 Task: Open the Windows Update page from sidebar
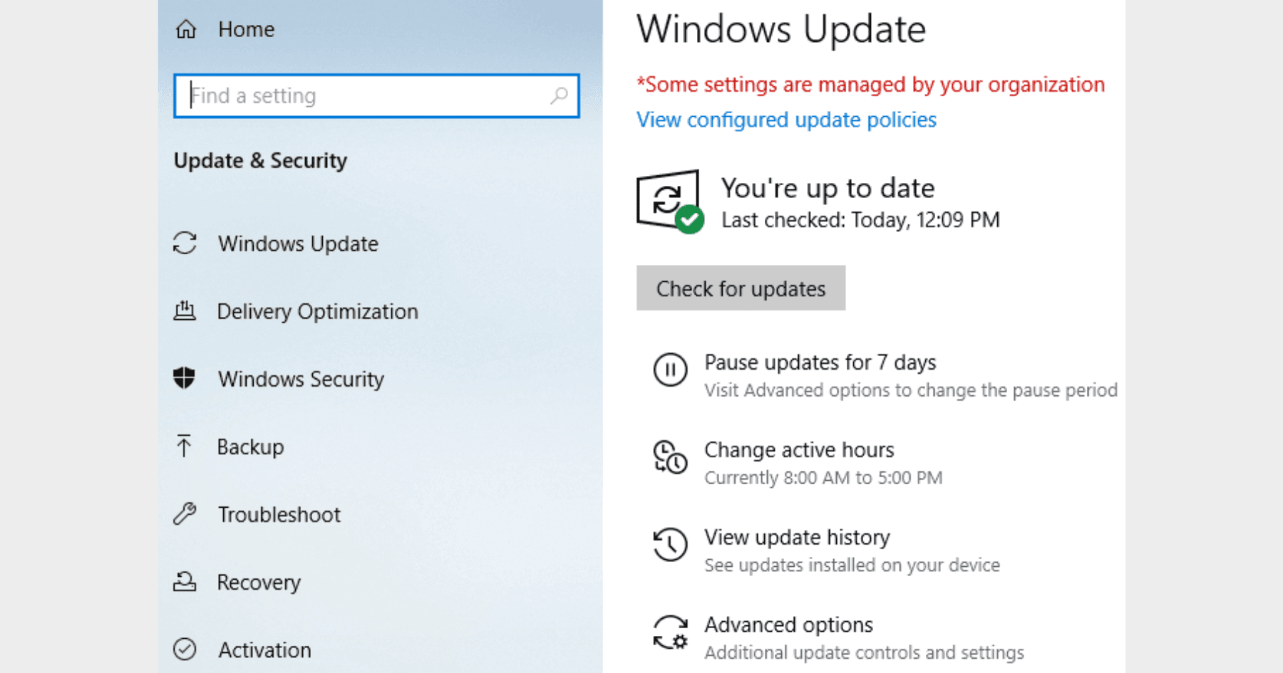(x=298, y=244)
